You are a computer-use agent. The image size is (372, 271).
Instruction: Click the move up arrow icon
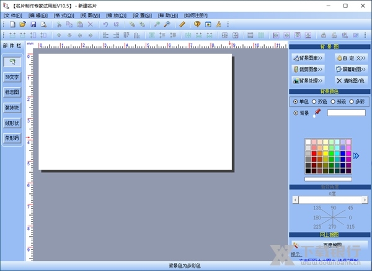(59, 35)
